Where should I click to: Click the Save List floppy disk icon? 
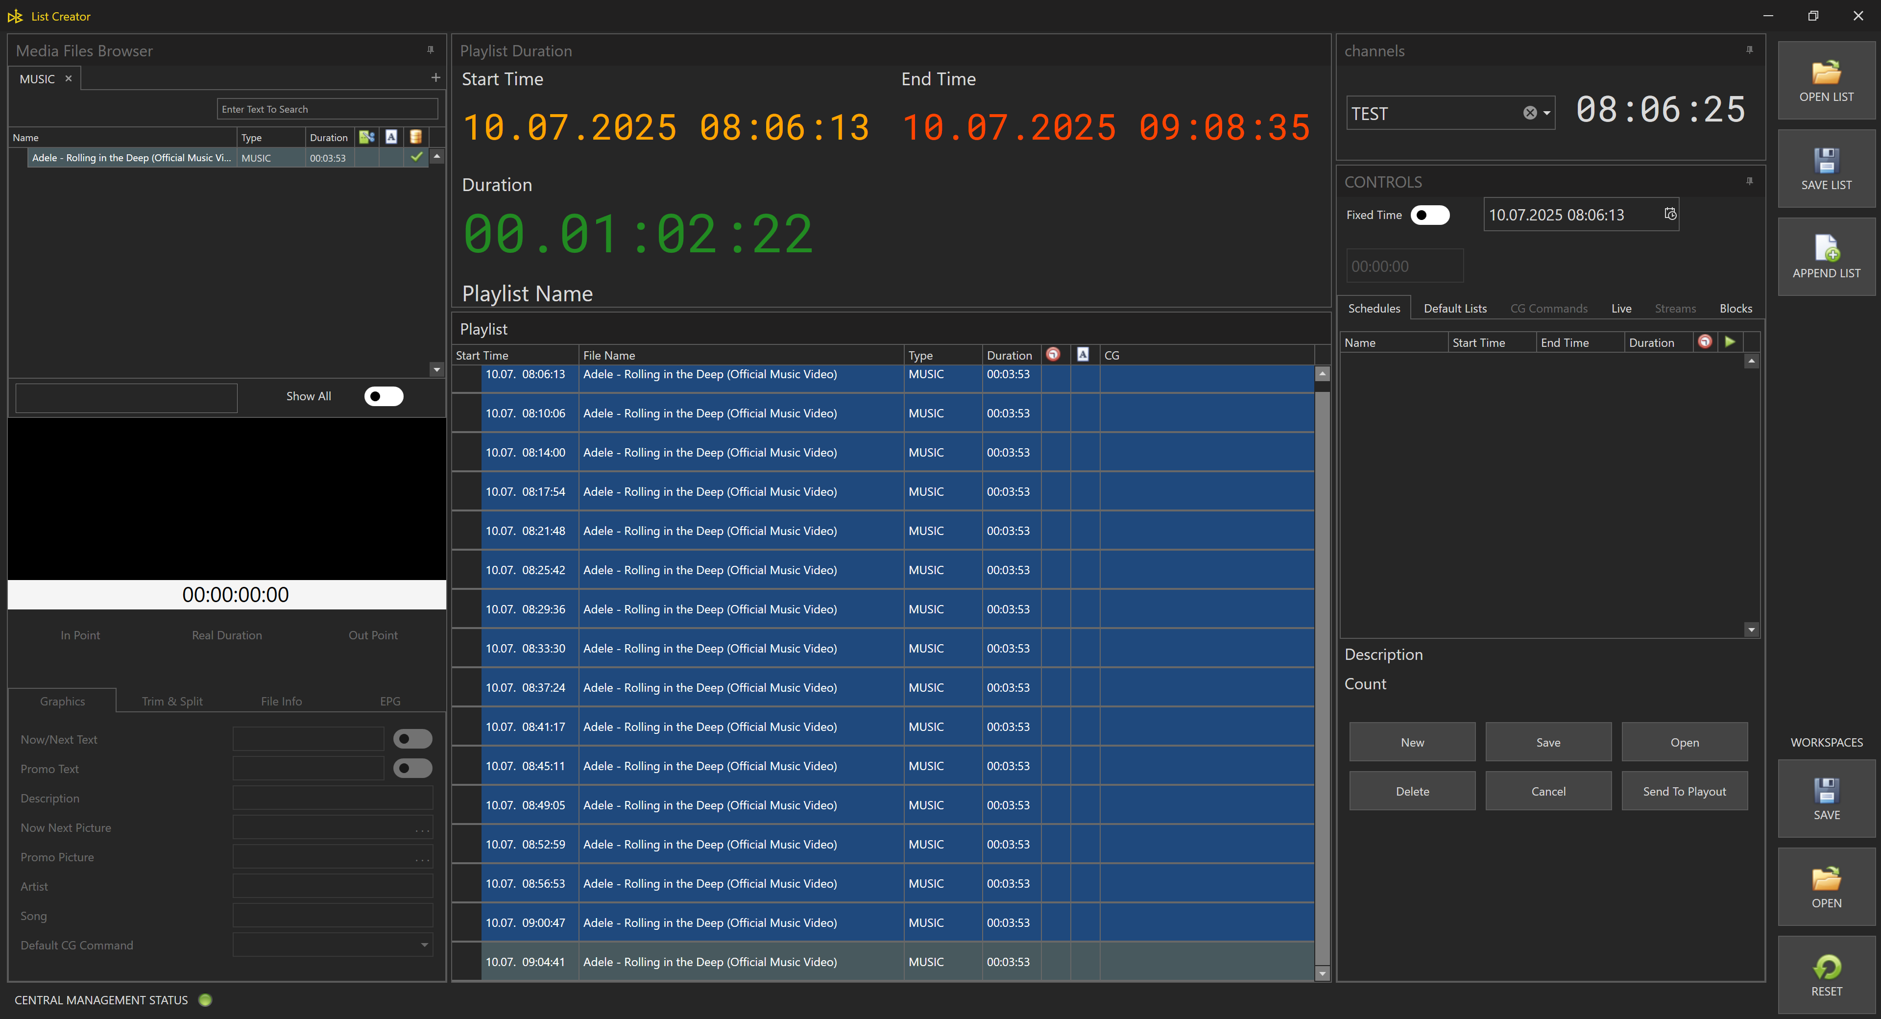tap(1826, 160)
